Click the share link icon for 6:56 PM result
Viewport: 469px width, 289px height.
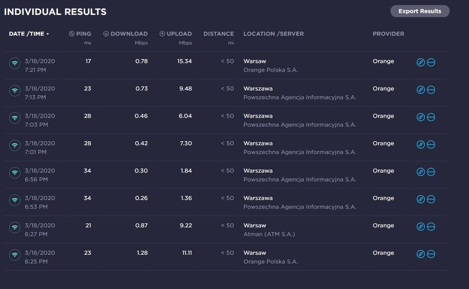(421, 172)
